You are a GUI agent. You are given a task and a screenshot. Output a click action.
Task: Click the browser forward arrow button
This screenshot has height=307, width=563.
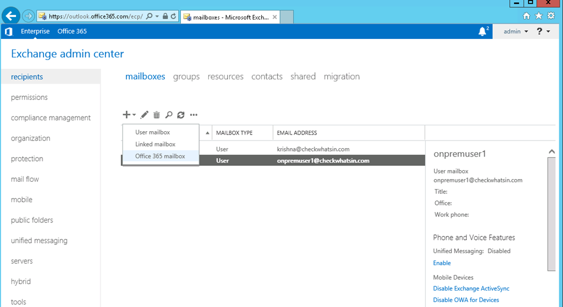click(28, 16)
